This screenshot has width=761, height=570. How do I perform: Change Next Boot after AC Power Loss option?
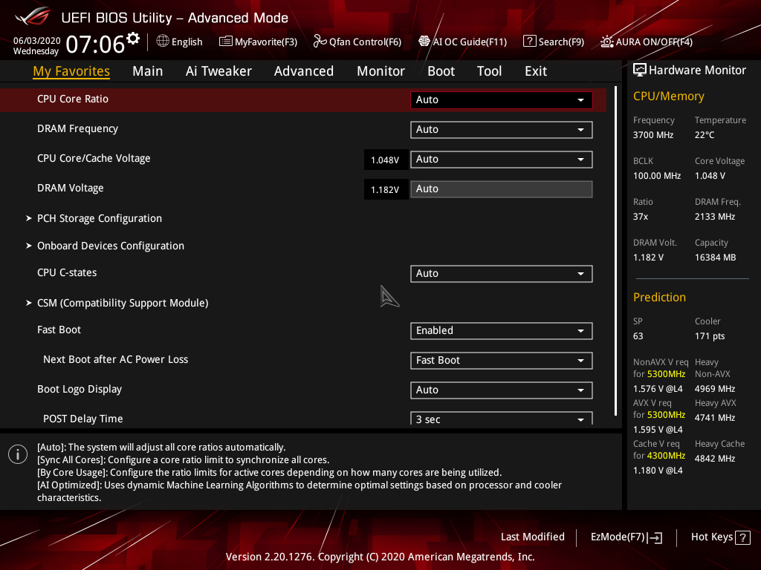coord(501,360)
